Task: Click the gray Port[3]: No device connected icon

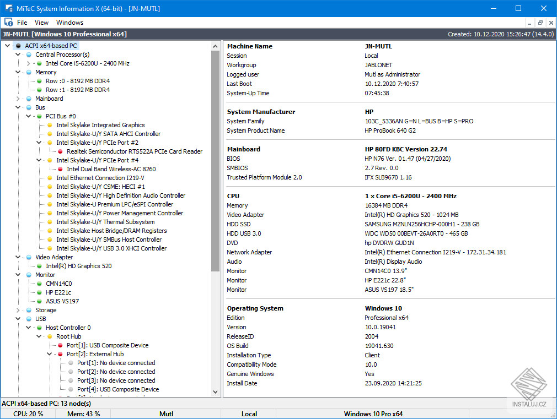Action: tap(71, 380)
